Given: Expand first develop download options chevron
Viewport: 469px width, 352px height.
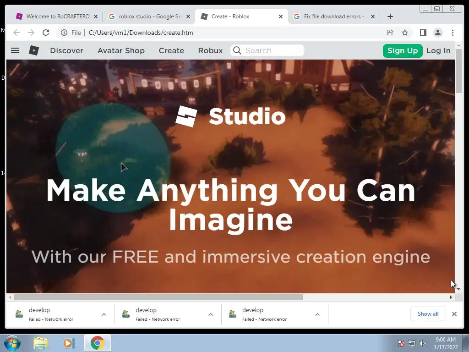Looking at the screenshot, I should coord(104,314).
